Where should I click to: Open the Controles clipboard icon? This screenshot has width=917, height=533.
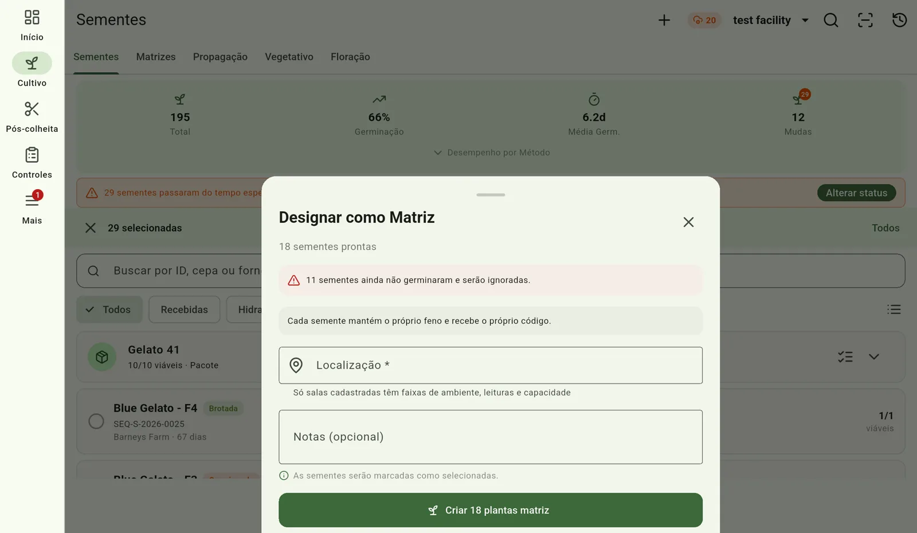[x=32, y=155]
